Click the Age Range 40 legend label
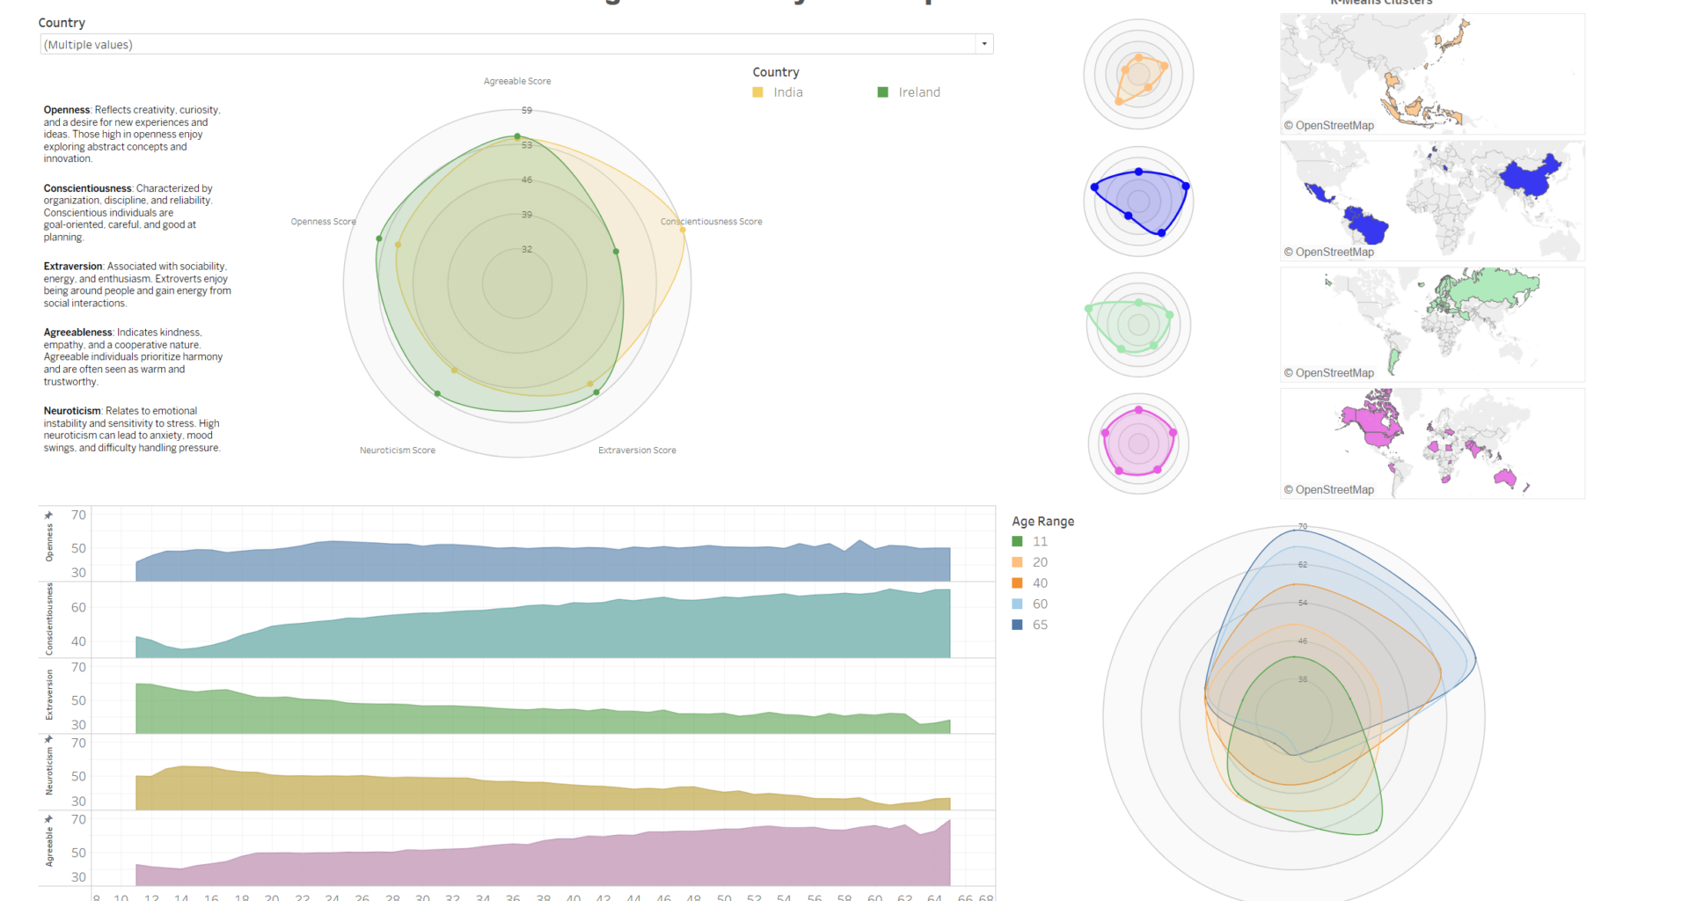 coord(1040,582)
